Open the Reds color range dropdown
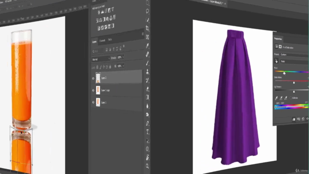Image resolution: width=309 pixels, height=174 pixels. (295, 62)
